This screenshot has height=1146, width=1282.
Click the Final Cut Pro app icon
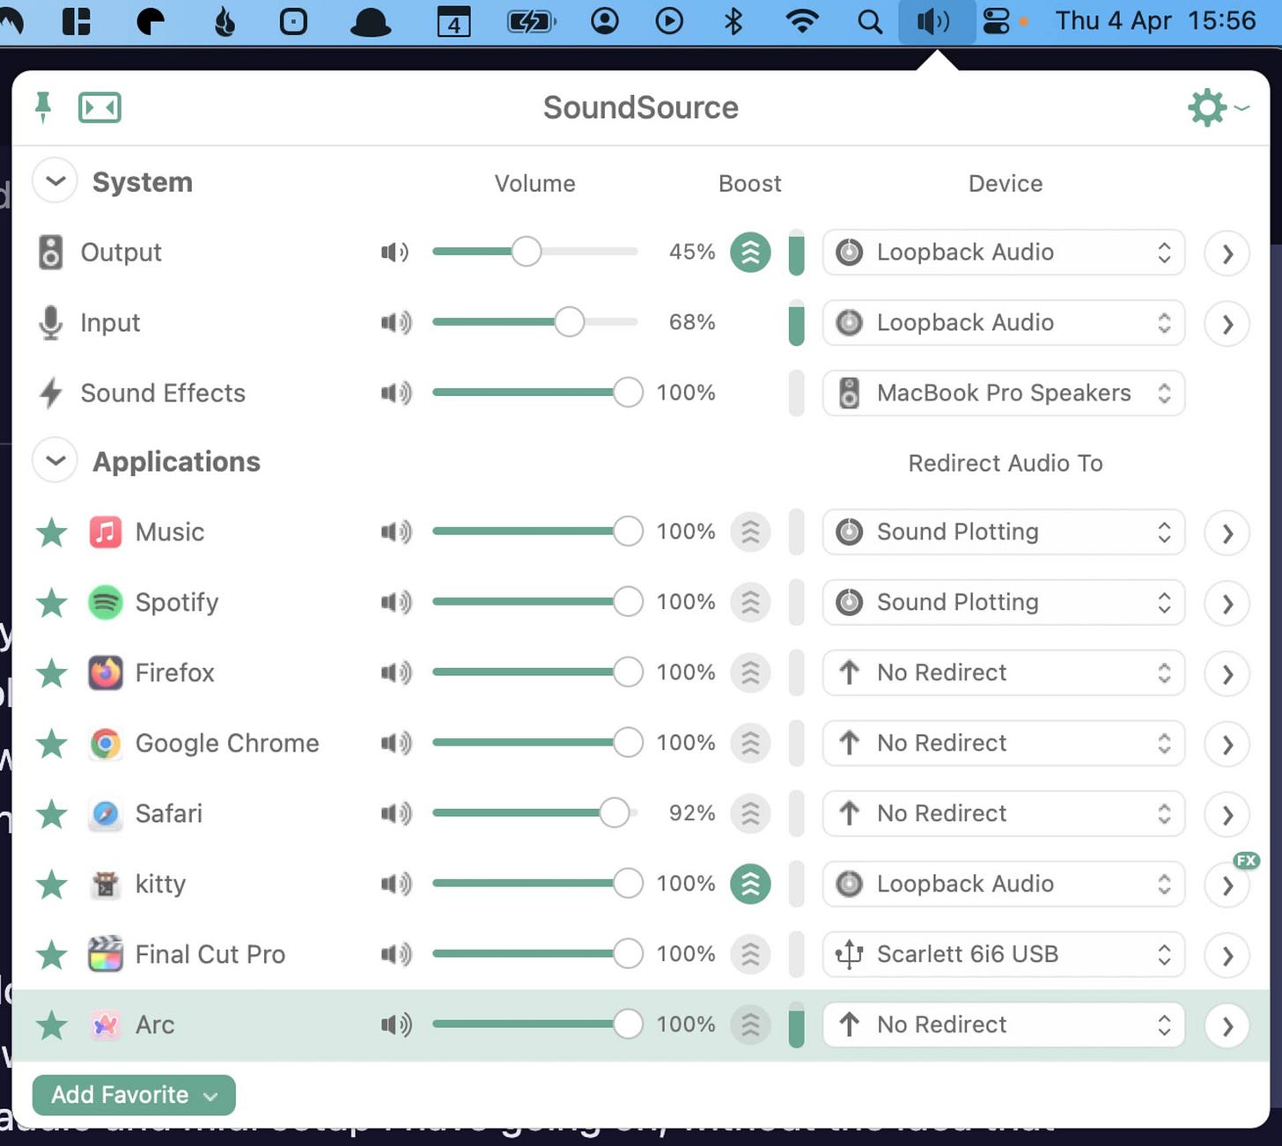coord(106,954)
